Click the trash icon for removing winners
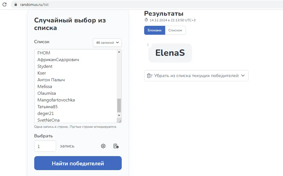 [149, 76]
